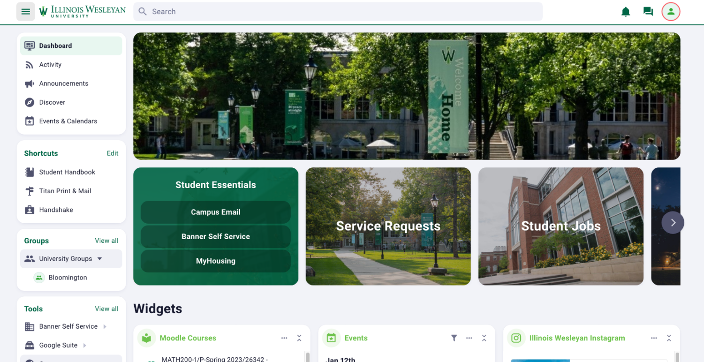The height and width of the screenshot is (362, 704).
Task: Open the user profile avatar
Action: pyautogui.click(x=671, y=12)
